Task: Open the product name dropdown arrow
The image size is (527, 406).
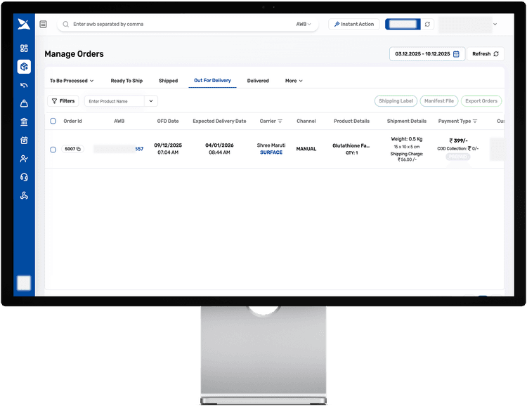Action: (151, 101)
